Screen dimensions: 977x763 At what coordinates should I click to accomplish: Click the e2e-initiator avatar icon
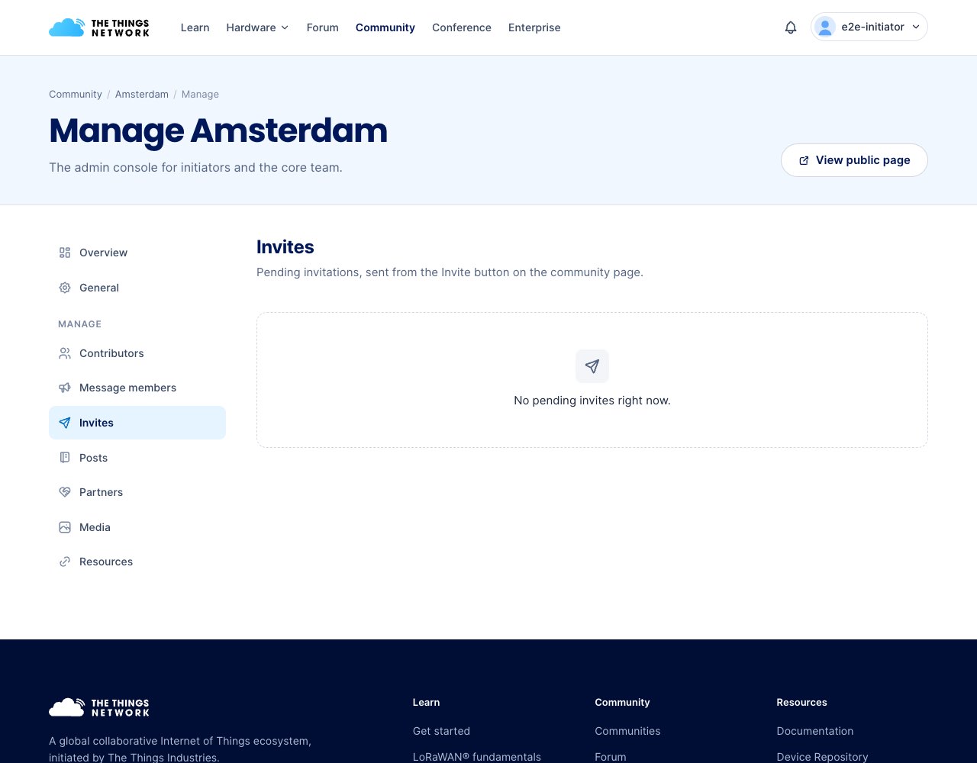825,27
